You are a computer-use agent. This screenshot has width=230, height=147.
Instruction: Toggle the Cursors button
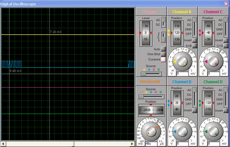click(163, 59)
